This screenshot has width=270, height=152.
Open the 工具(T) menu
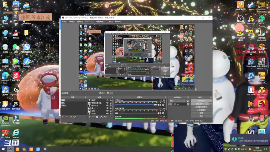[110, 22]
